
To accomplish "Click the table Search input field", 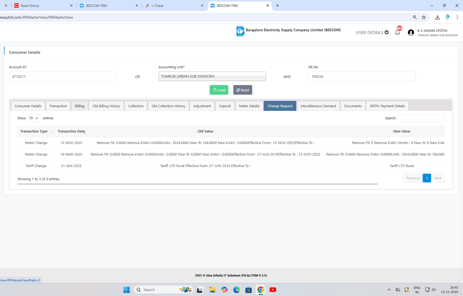I will [x=421, y=118].
